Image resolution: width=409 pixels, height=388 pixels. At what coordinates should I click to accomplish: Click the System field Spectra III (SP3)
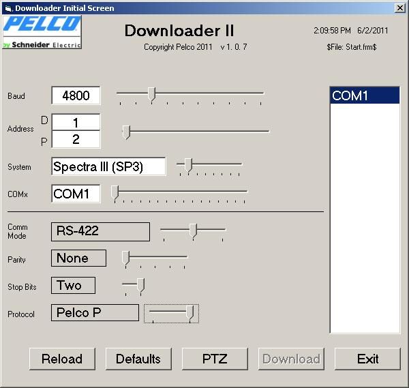point(108,166)
